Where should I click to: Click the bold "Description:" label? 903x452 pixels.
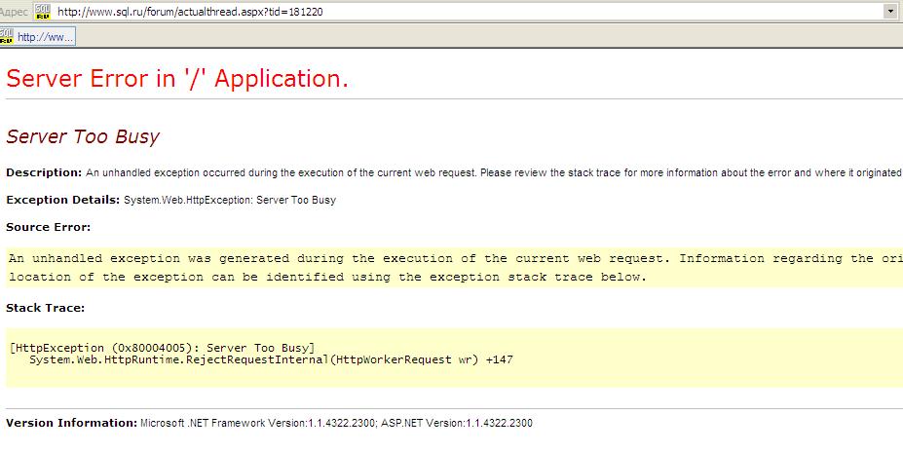[44, 172]
